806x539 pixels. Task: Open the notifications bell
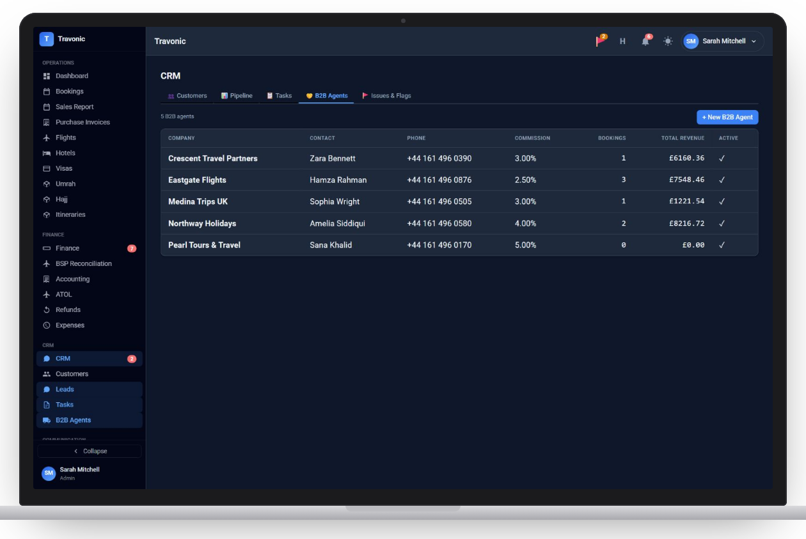[x=645, y=41]
